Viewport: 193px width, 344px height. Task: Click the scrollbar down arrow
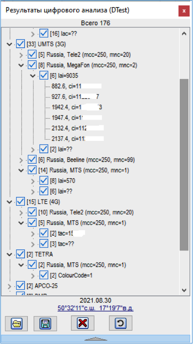point(184,290)
